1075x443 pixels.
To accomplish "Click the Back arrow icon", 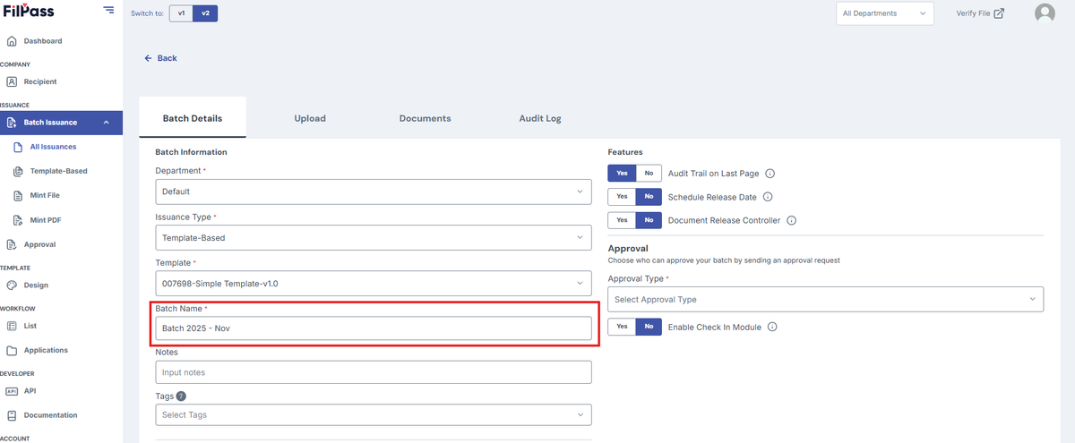I will click(148, 58).
